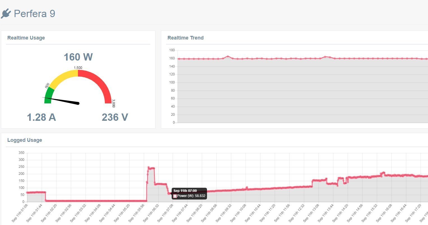Click the Sep 11th 01:08 axis label

pos(20,213)
